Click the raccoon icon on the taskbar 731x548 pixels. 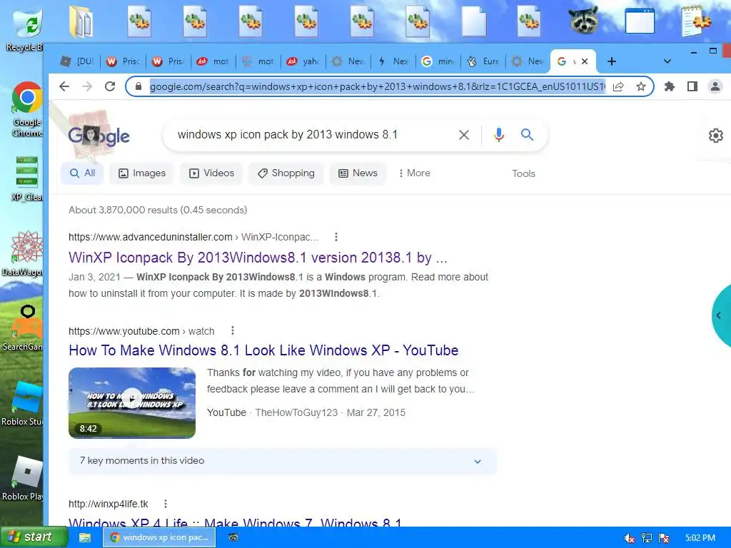(x=233, y=537)
